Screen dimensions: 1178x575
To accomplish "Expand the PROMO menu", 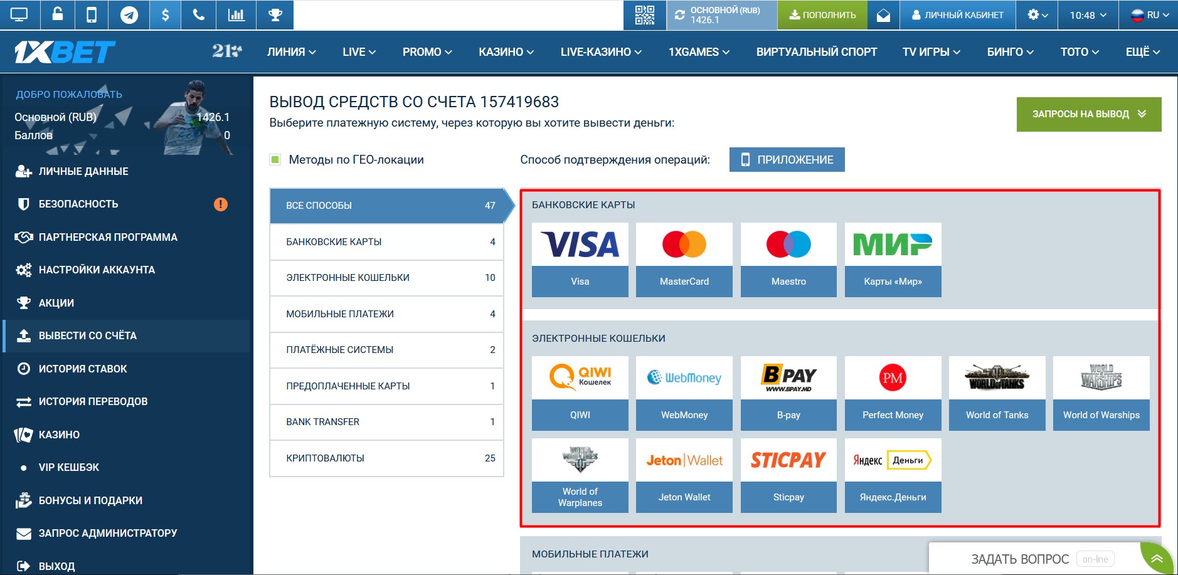I will point(427,52).
